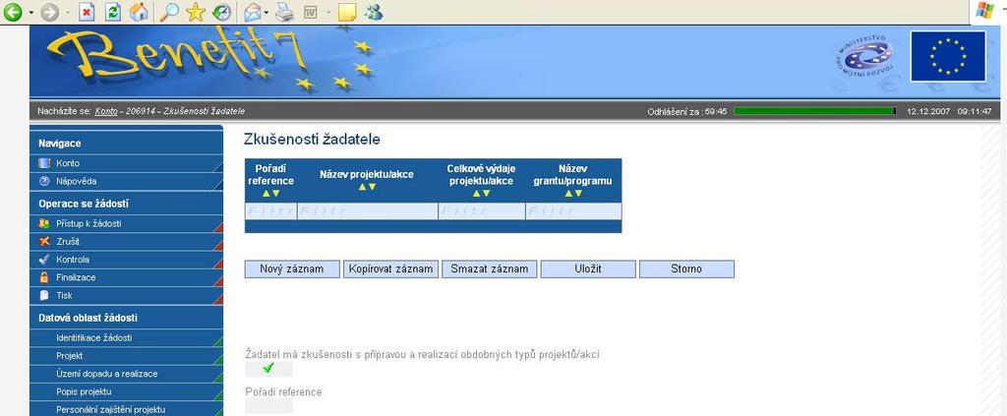1007x416 pixels.
Task: Click the Windows flag logo top right
Action: click(983, 11)
